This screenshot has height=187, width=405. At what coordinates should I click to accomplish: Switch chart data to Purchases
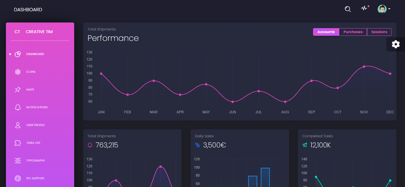(x=353, y=32)
